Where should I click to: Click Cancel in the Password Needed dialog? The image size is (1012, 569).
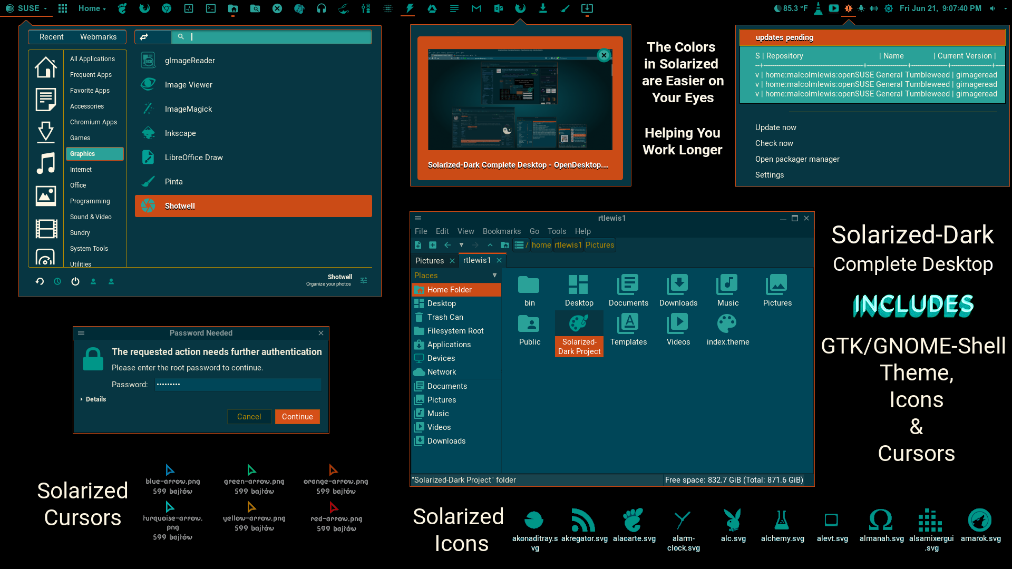coord(249,417)
